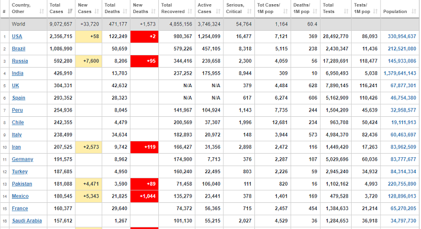Sort by Population column arrow icon
The width and height of the screenshot is (421, 229).
414,11
